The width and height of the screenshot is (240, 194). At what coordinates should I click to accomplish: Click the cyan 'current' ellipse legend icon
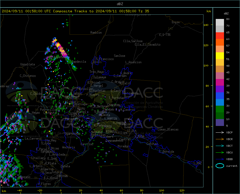tap(220, 166)
